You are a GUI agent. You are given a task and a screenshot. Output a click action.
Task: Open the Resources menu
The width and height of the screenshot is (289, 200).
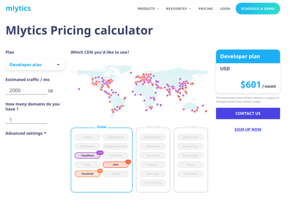pyautogui.click(x=178, y=9)
